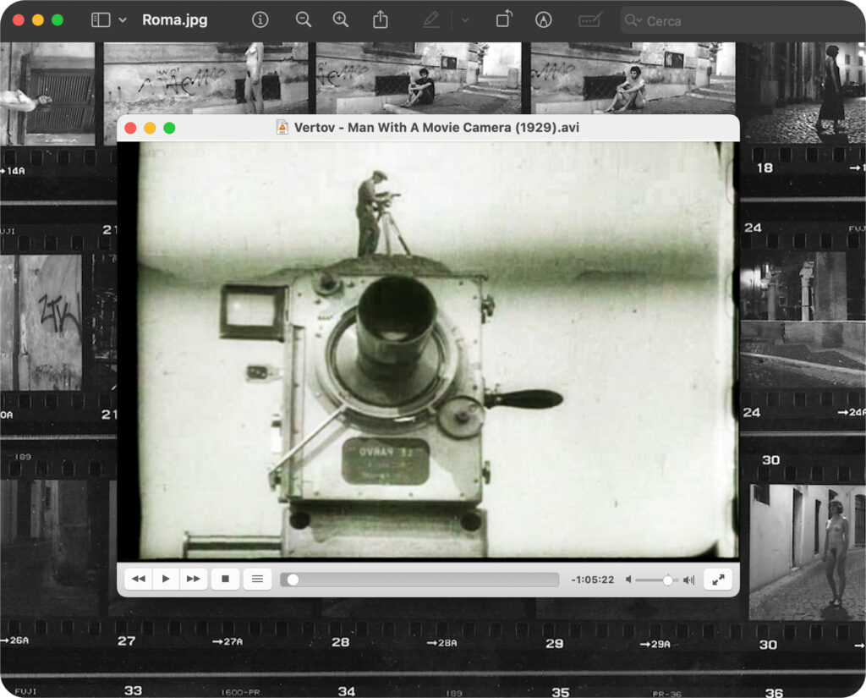
Task: Set maximum volume with the loud speaker icon
Action: click(x=688, y=580)
